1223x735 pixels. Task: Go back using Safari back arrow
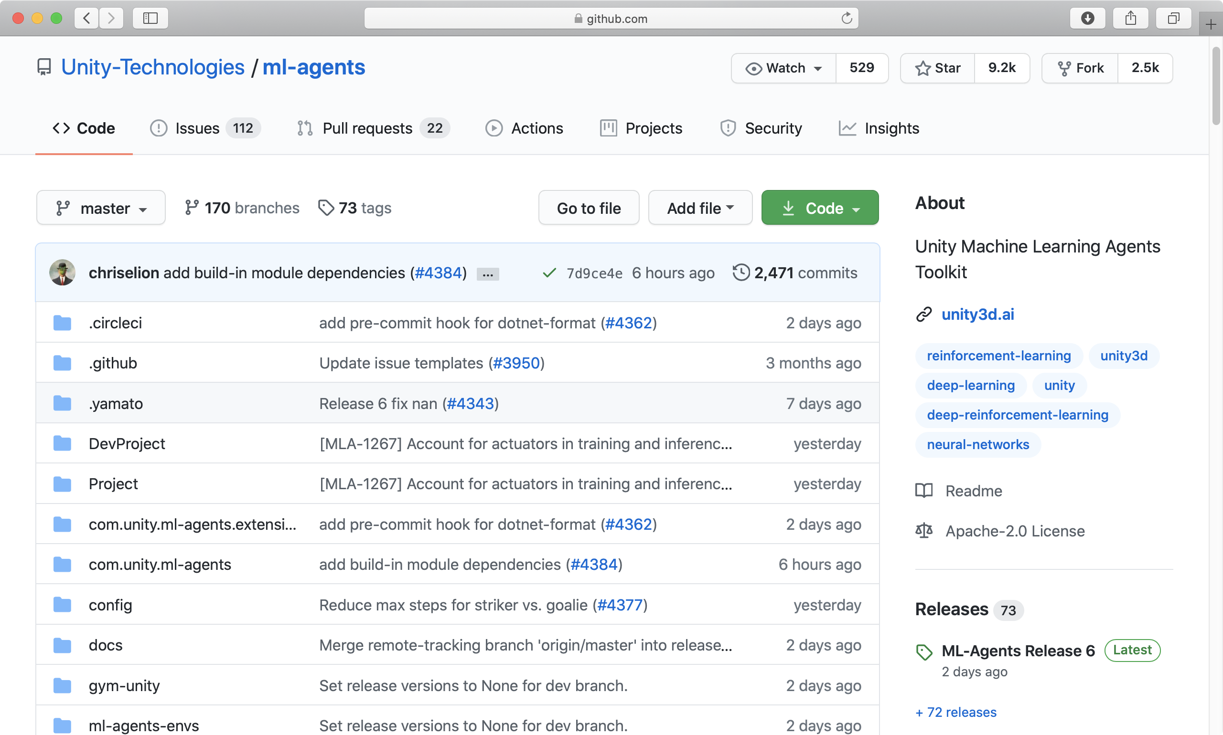pos(87,18)
